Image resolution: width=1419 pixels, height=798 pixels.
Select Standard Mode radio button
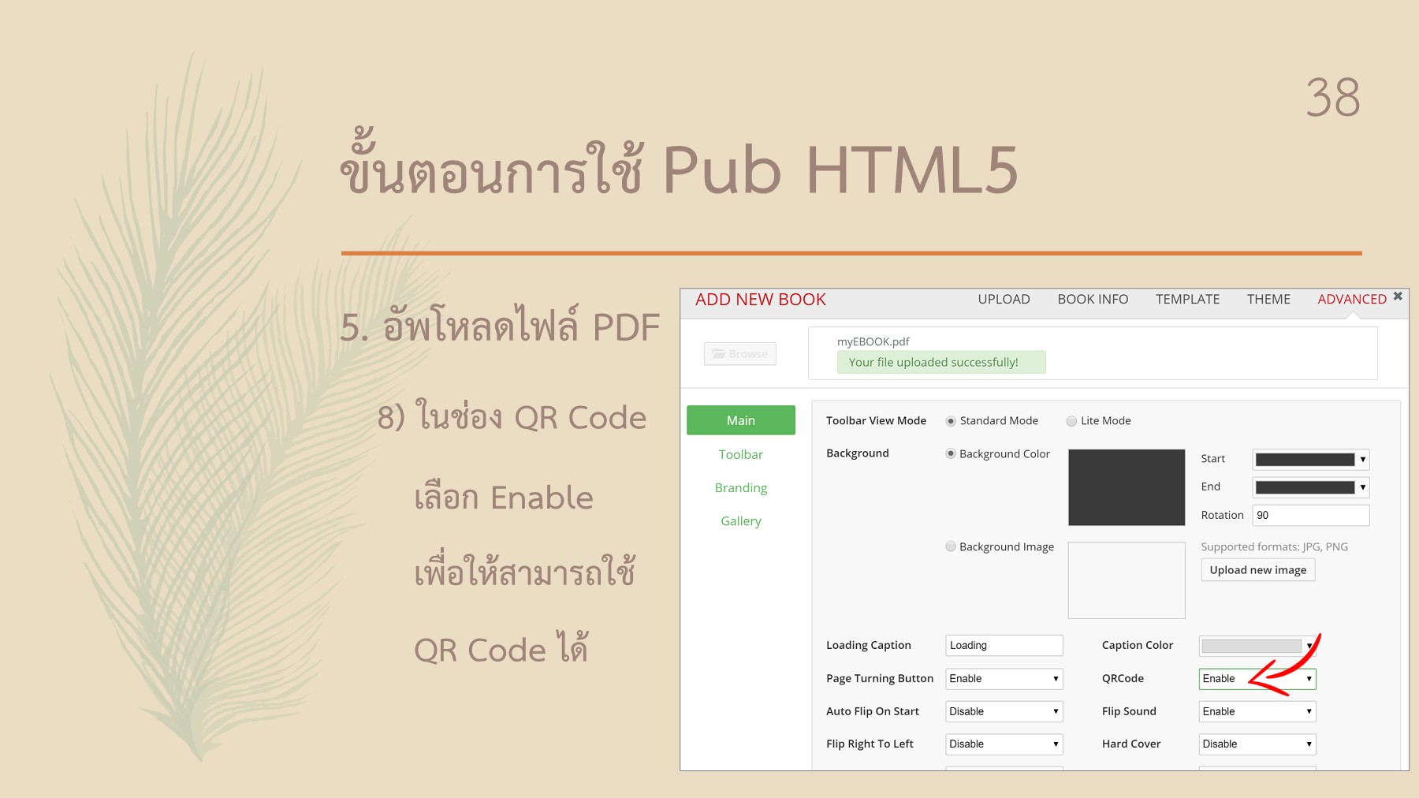click(x=950, y=421)
